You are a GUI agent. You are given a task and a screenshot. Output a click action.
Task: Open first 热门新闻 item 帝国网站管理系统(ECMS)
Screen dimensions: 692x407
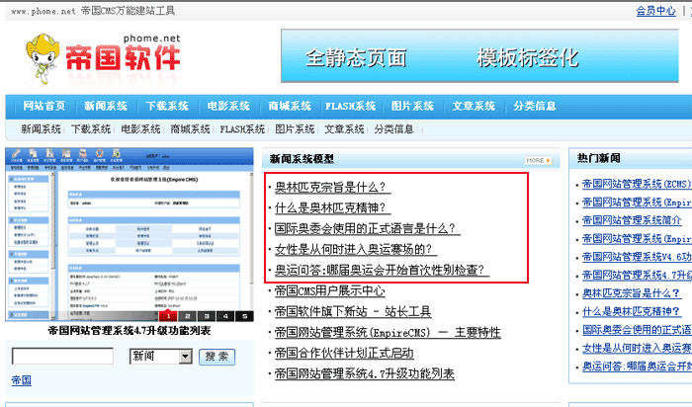coord(637,184)
